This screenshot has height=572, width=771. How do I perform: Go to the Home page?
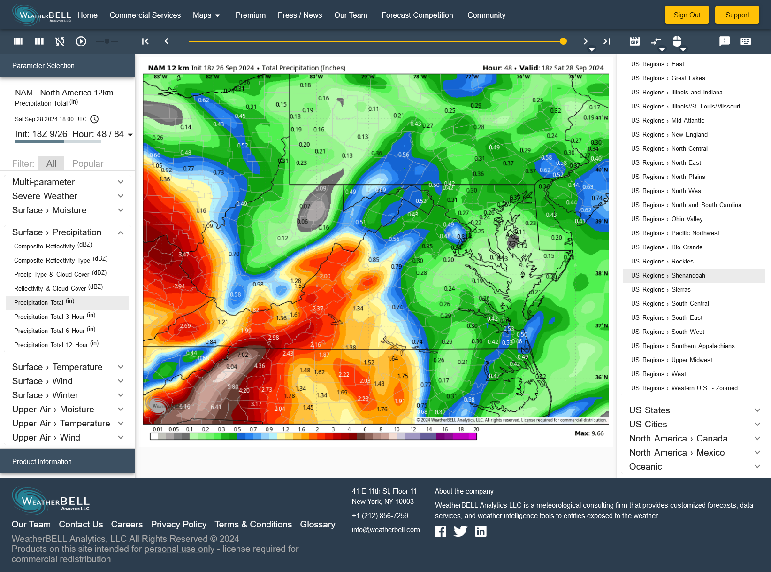click(x=87, y=15)
